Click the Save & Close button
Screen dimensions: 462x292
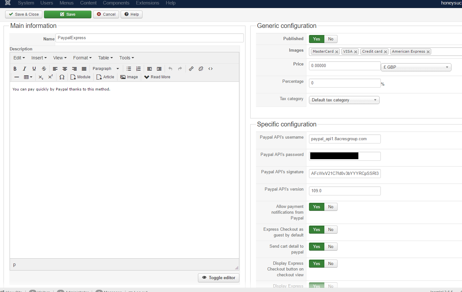[24, 14]
